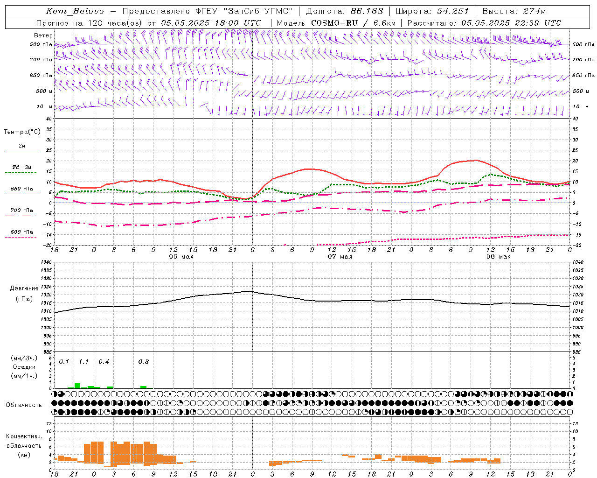Select the 'Долгота: 86.163' header value
The height and width of the screenshot is (478, 597).
[345, 11]
